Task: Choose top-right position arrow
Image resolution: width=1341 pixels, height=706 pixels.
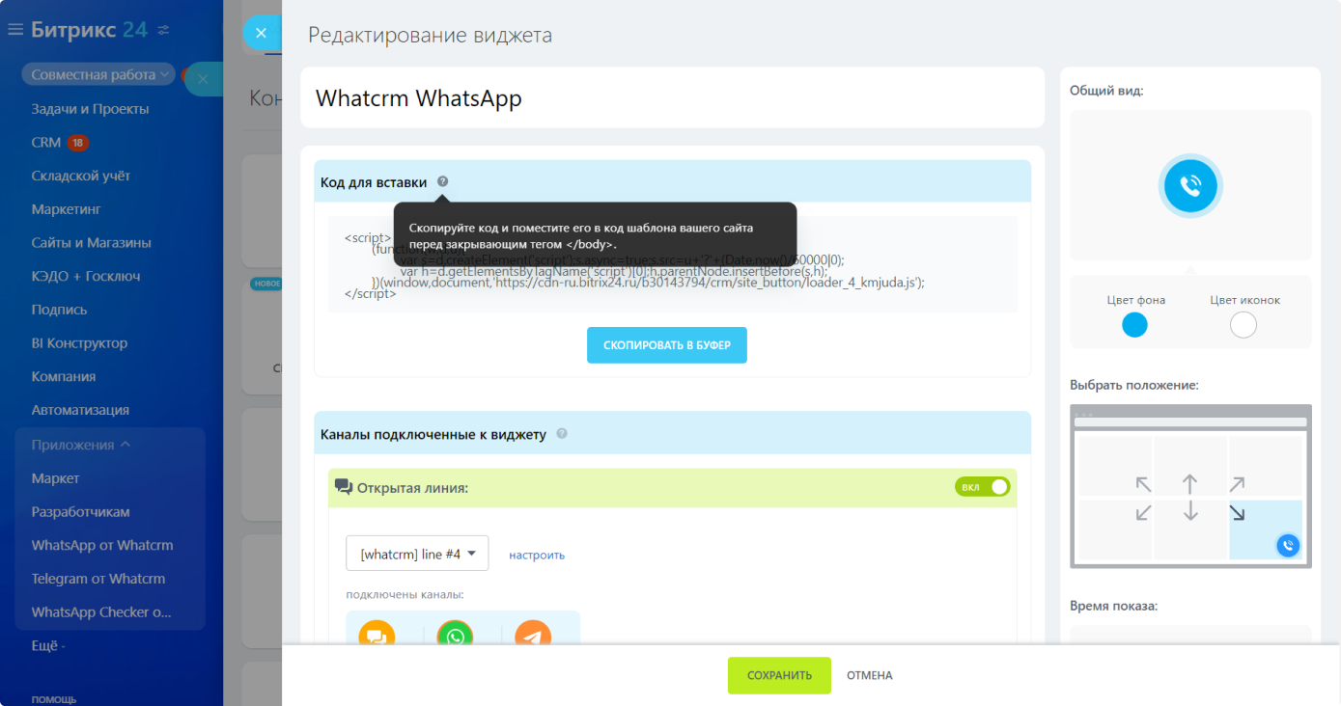Action: coord(1237,484)
